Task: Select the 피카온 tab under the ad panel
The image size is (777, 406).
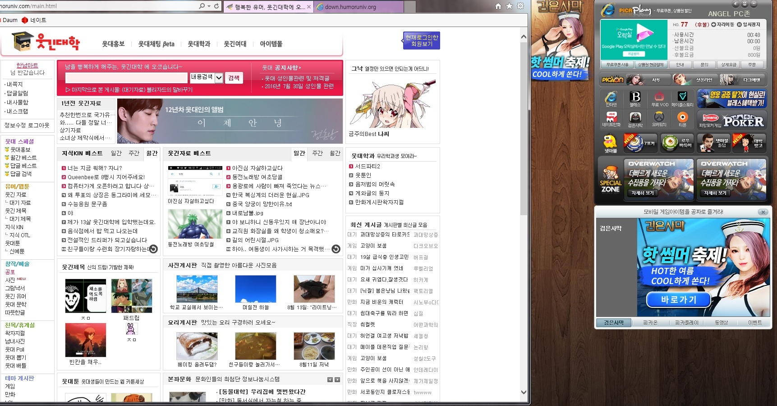Action: coord(650,323)
